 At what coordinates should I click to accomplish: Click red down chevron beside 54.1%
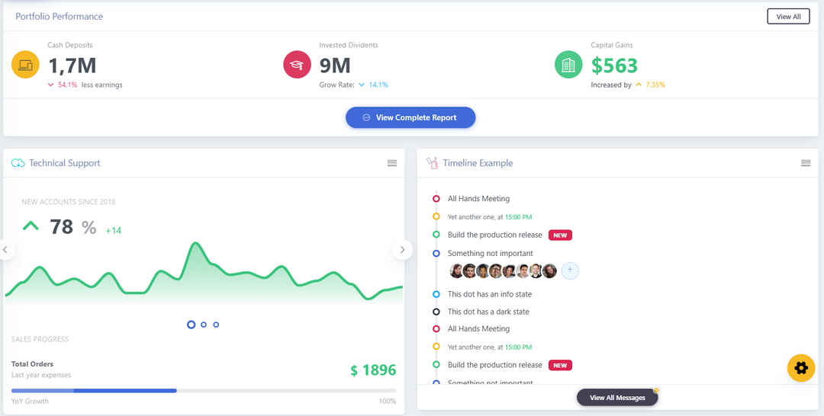pyautogui.click(x=51, y=85)
